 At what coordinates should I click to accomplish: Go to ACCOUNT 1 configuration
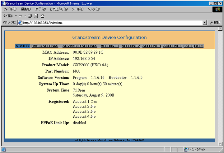[110, 46]
